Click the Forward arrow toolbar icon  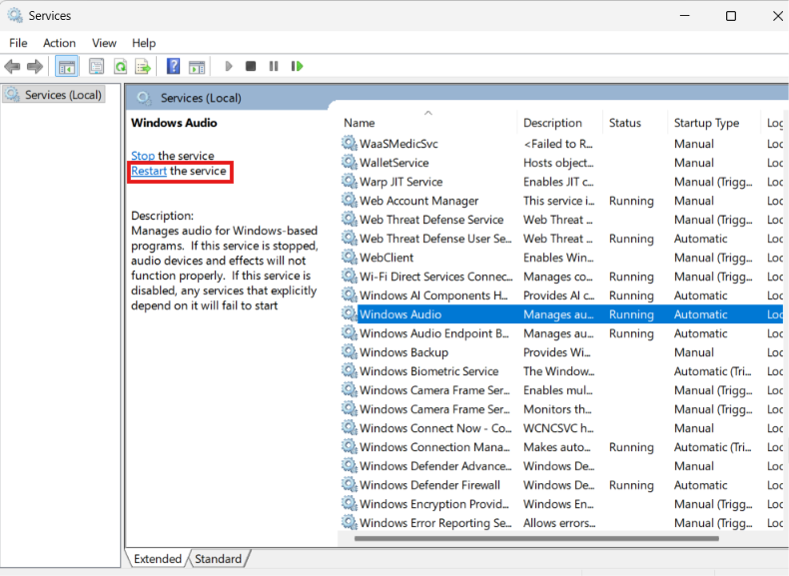(35, 67)
